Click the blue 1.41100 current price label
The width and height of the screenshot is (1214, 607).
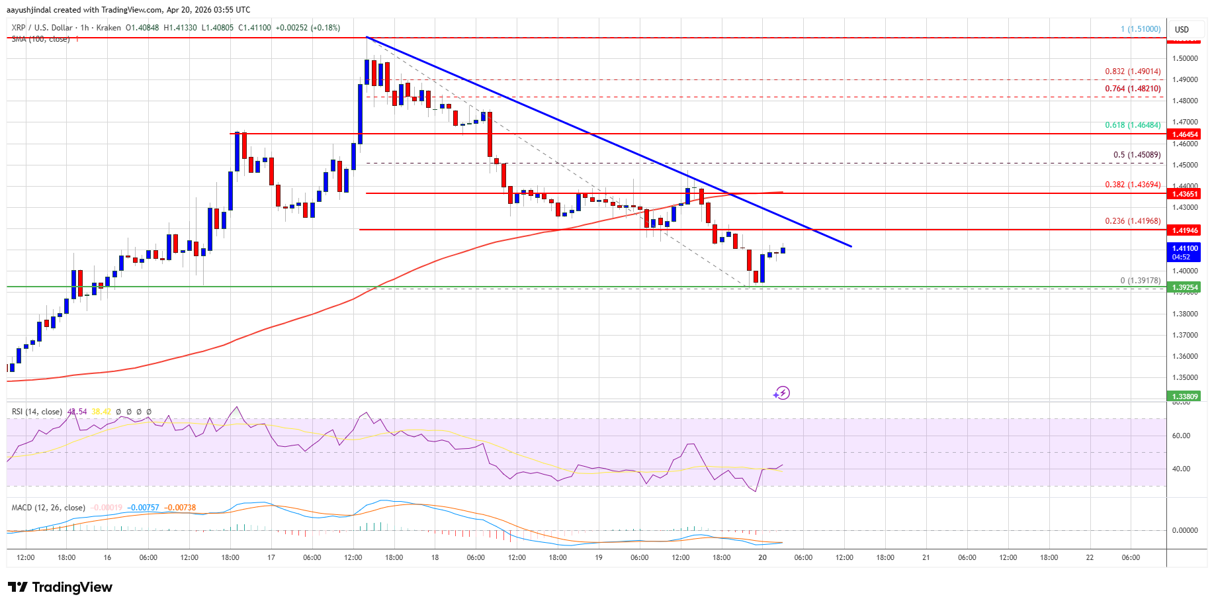click(1185, 252)
